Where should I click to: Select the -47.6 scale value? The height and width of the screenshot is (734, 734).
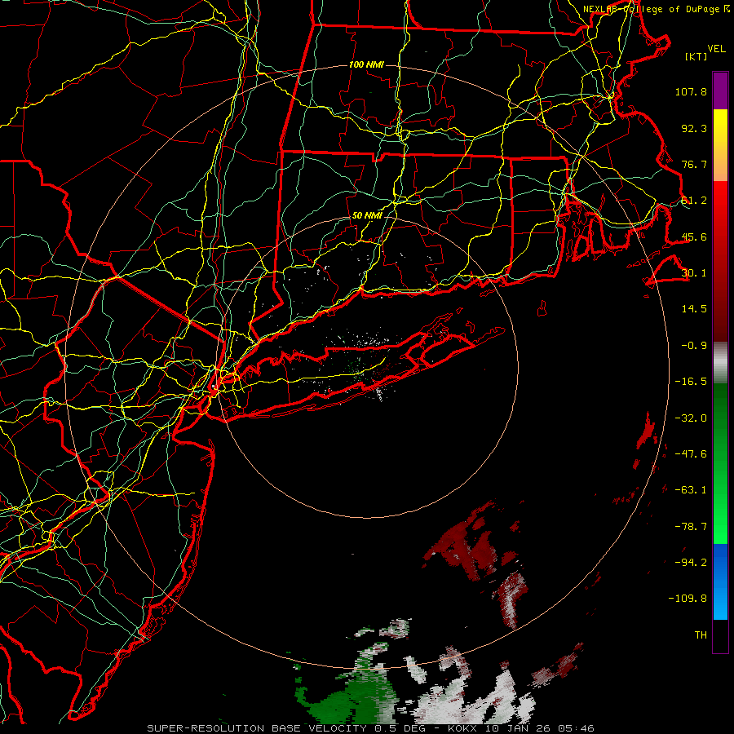click(x=691, y=454)
